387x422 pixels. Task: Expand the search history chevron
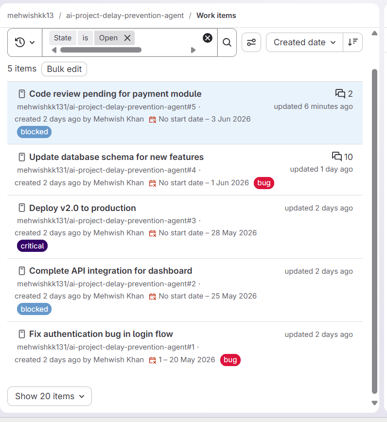tap(32, 42)
